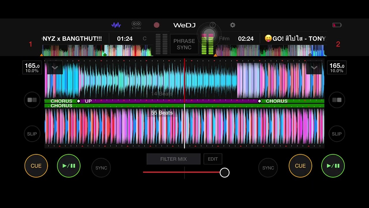Viewport: 369px width, 208px height.
Task: Expand deck 2 chevron menu
Action: point(314,68)
